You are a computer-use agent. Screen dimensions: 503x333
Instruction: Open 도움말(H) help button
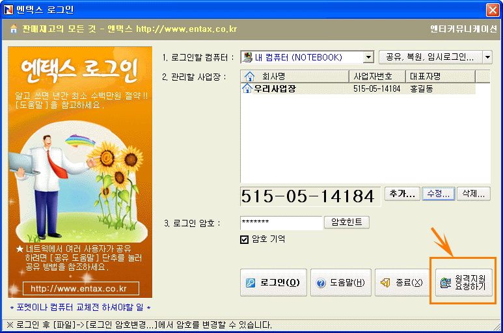point(341,283)
